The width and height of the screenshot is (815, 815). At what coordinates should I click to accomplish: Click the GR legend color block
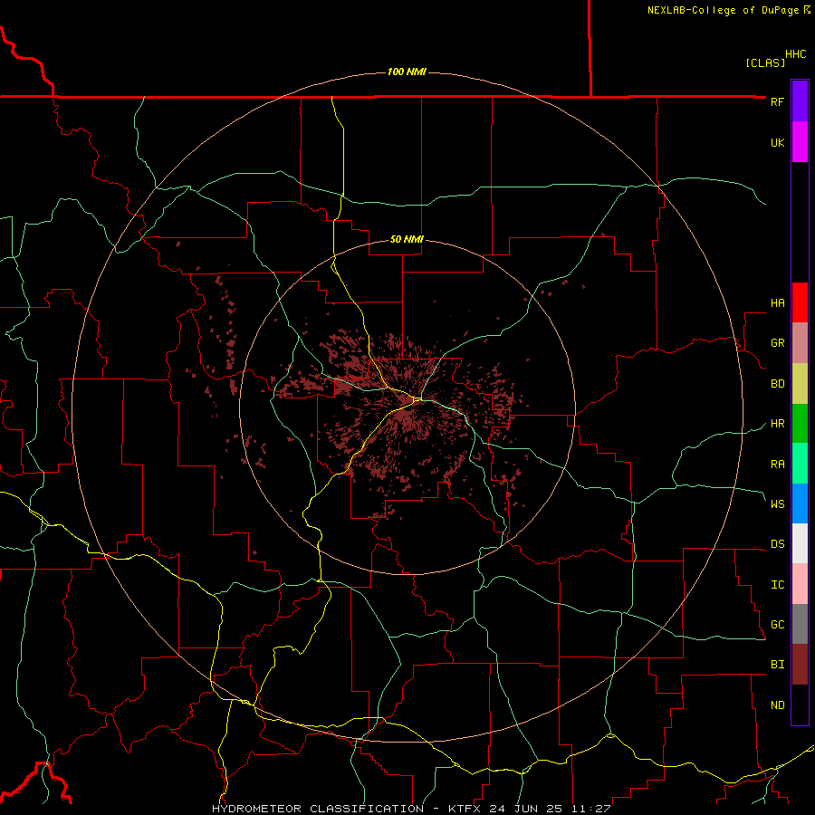pyautogui.click(x=800, y=343)
